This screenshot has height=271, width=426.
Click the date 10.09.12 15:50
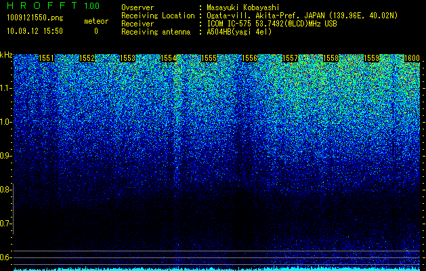pos(35,31)
